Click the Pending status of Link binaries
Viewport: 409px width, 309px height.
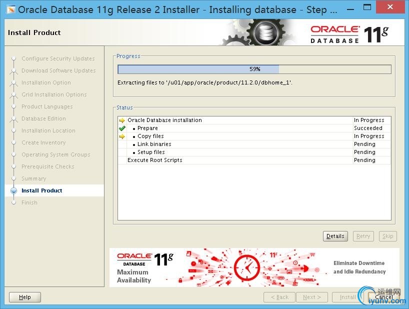point(364,144)
